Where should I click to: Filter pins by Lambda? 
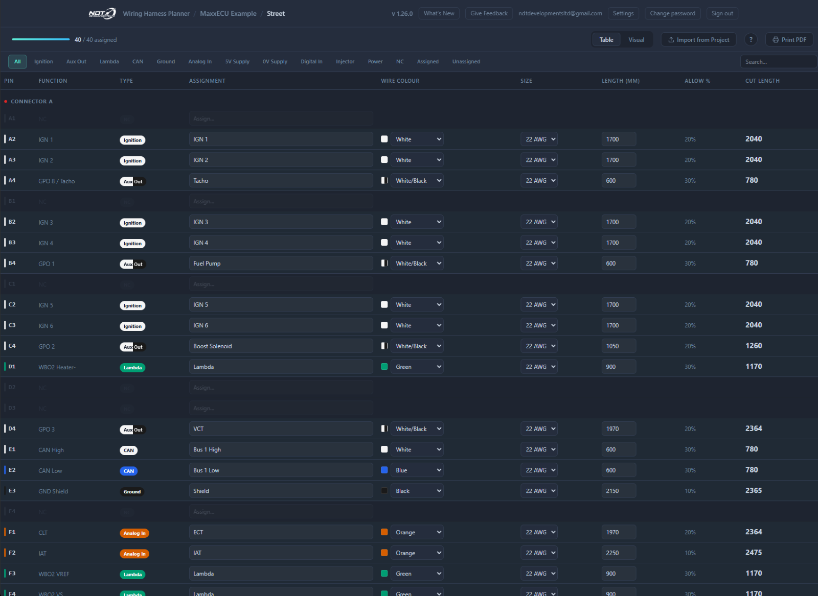pos(109,61)
